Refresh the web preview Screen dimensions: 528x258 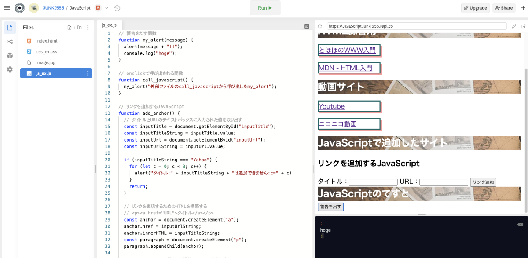click(320, 26)
